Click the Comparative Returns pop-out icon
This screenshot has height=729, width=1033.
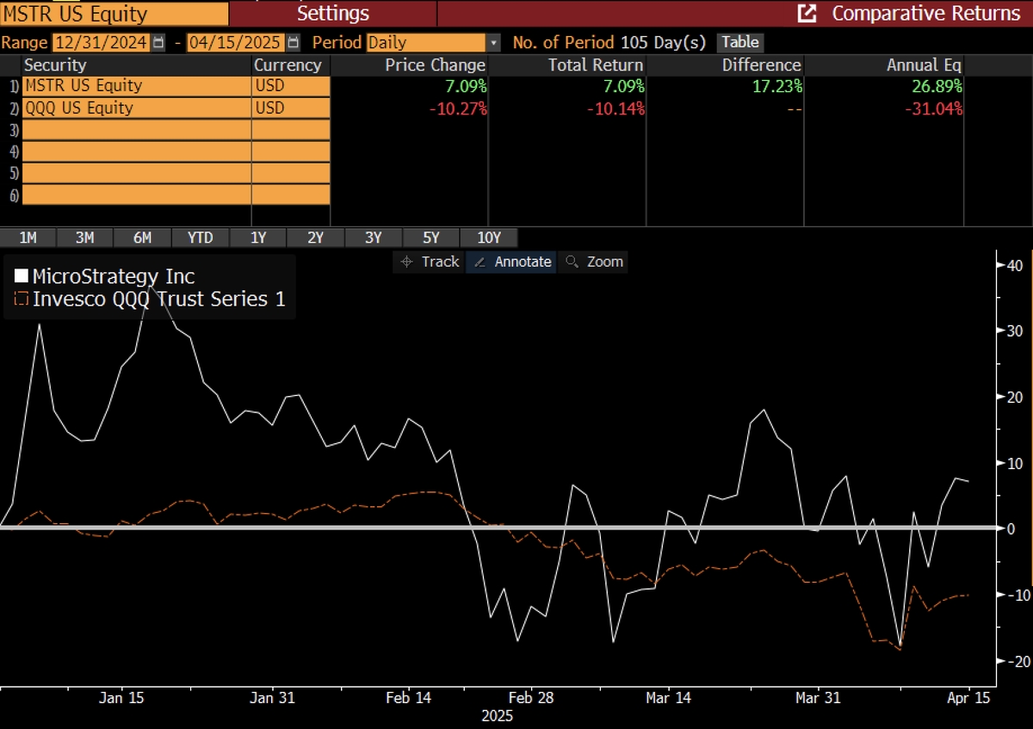tap(807, 14)
